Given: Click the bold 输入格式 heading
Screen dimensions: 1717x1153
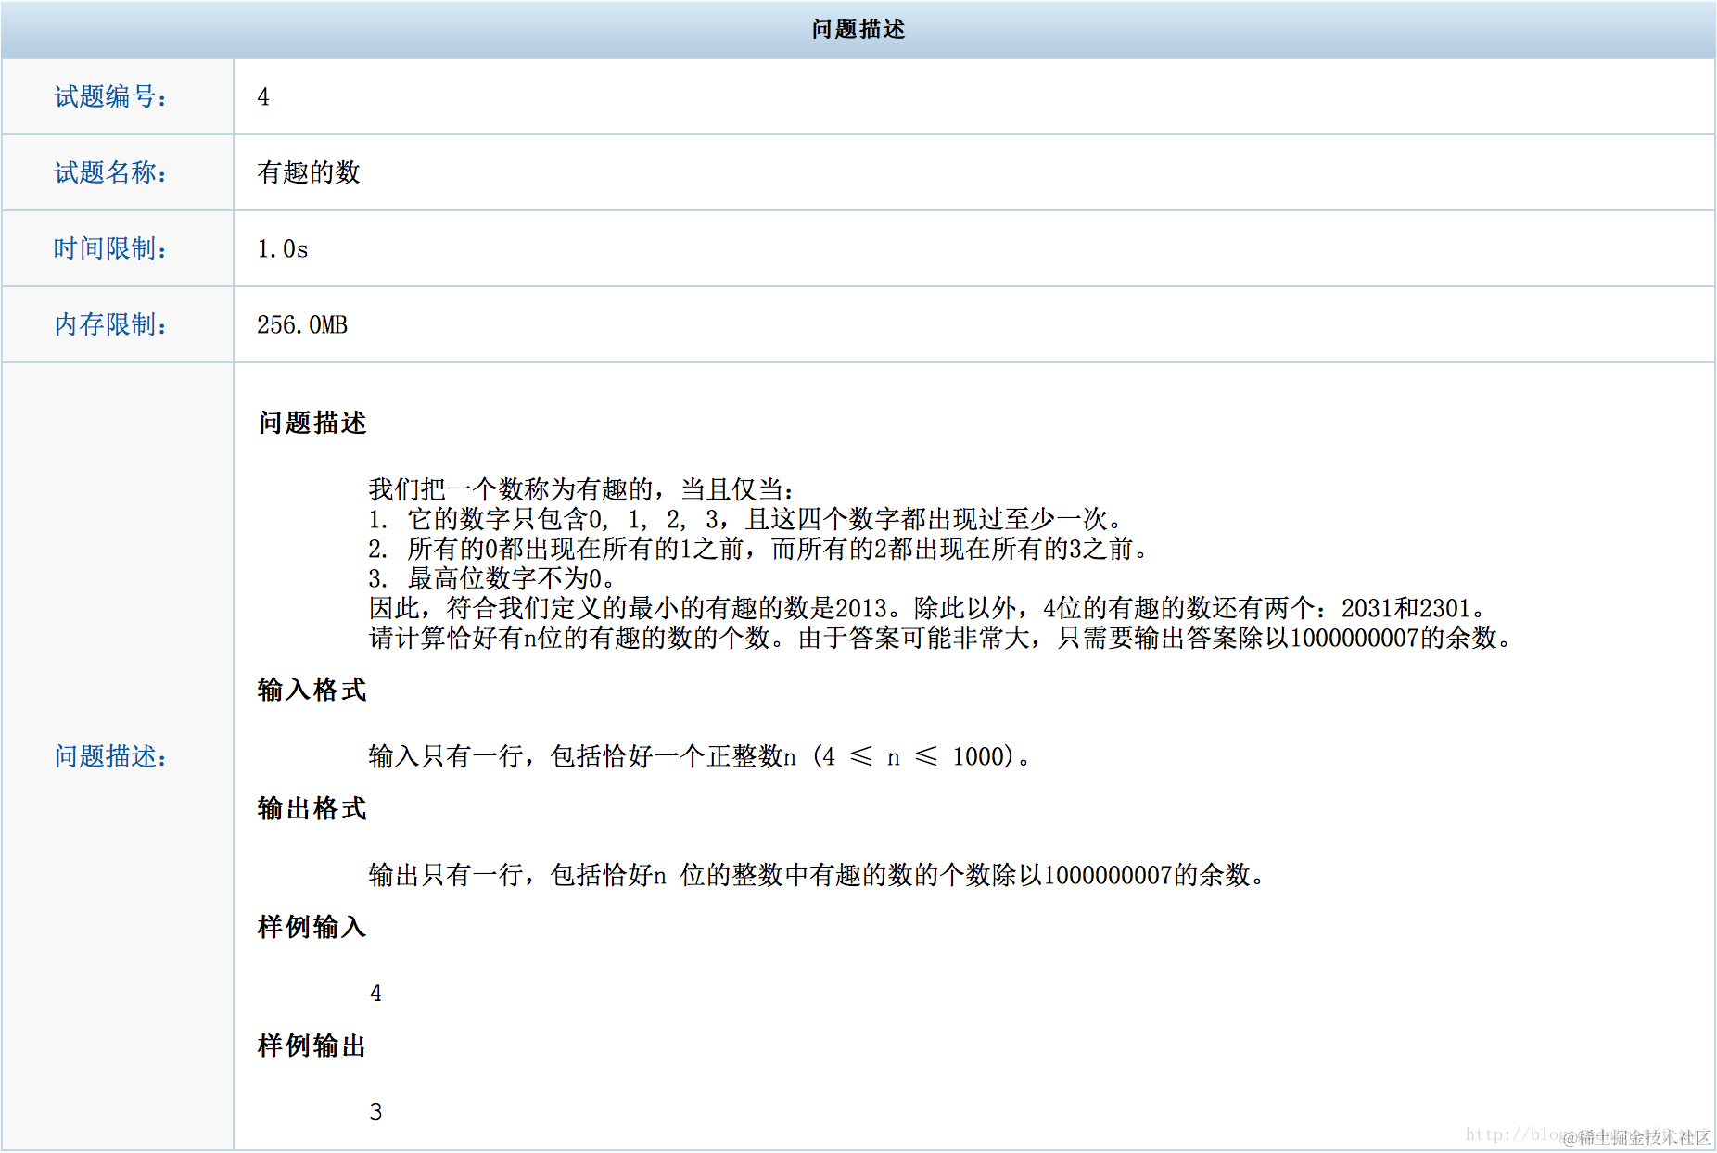Looking at the screenshot, I should pyautogui.click(x=312, y=690).
